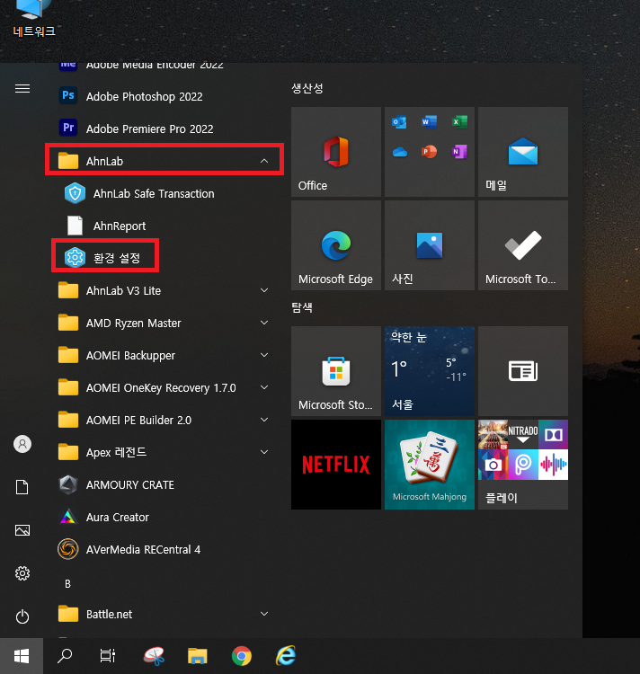Click the Windows Start button
The height and width of the screenshot is (674, 640).
[x=22, y=656]
